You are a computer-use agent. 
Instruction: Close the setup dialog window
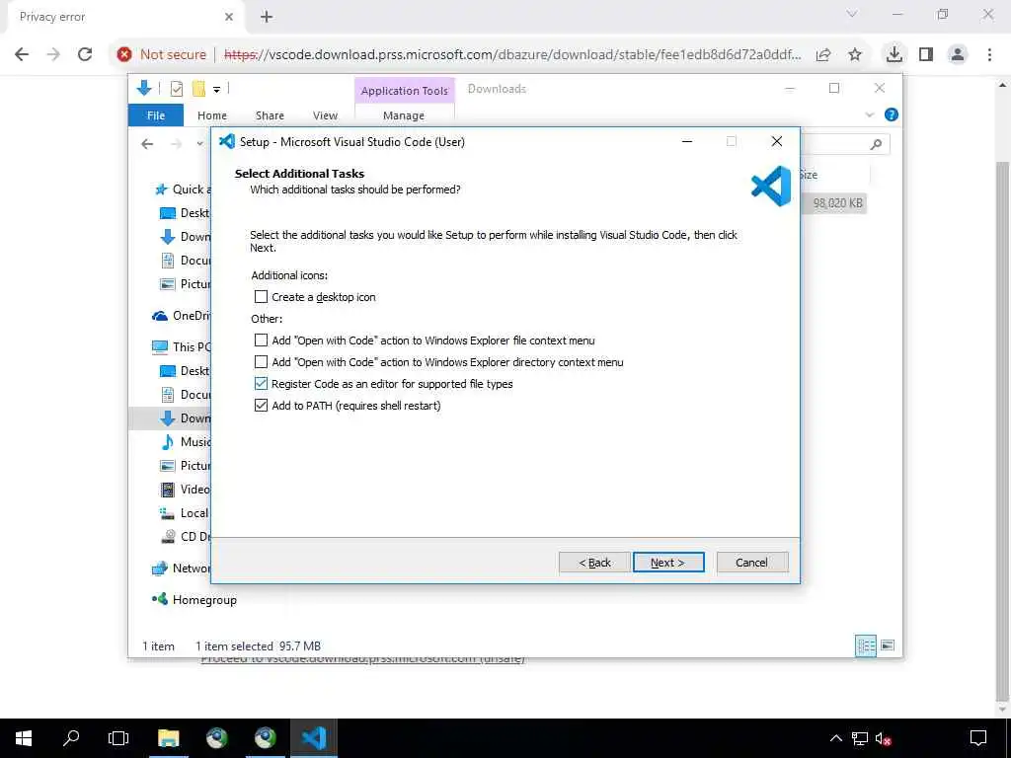[x=776, y=141]
